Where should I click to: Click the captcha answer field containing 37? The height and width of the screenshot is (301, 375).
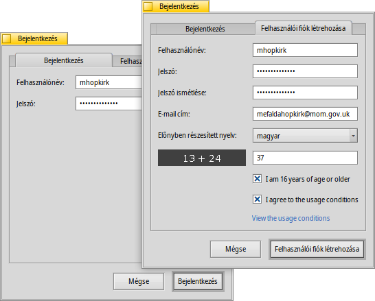305,158
